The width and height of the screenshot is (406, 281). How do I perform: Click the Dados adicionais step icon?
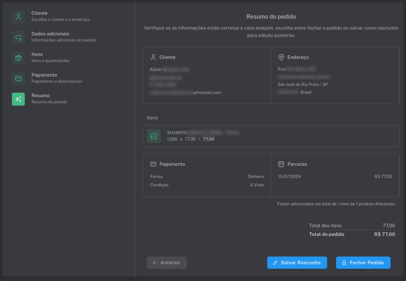(x=18, y=37)
